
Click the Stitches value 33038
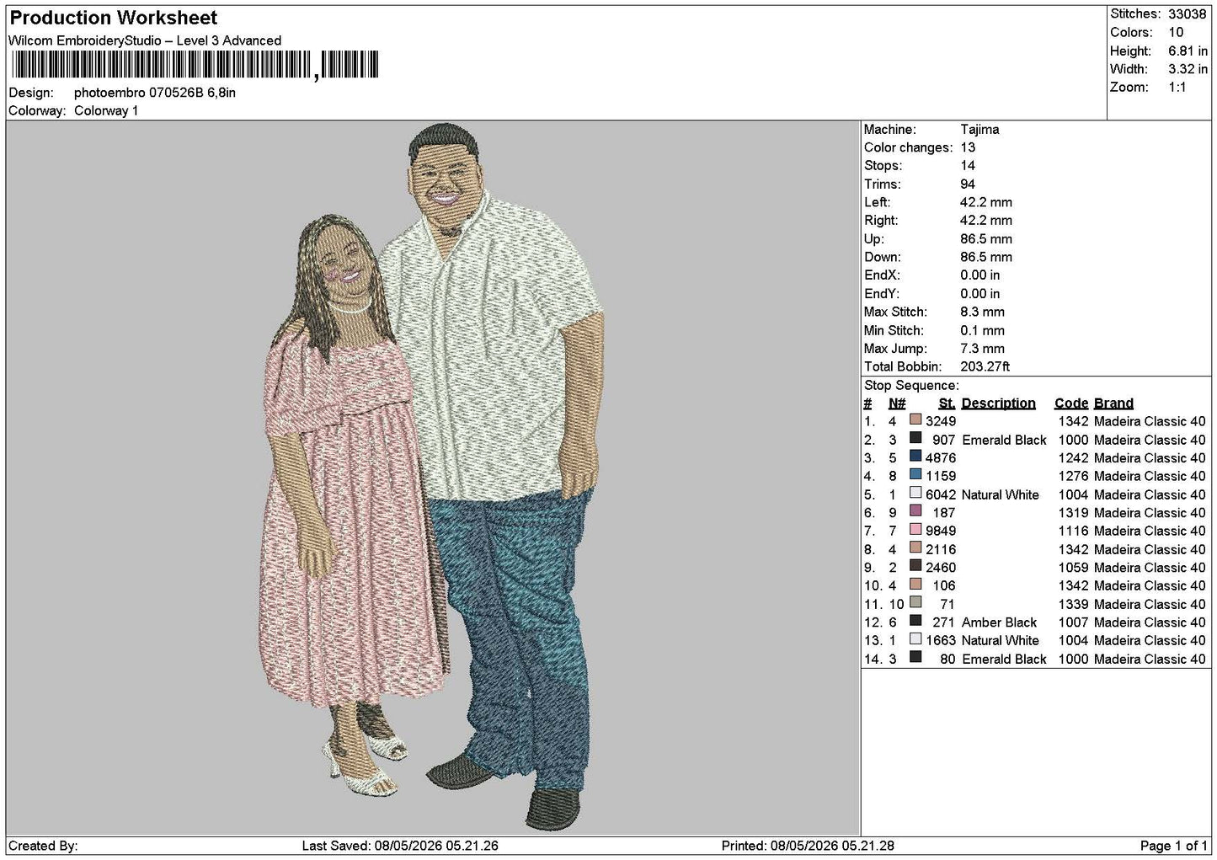[x=1187, y=14]
